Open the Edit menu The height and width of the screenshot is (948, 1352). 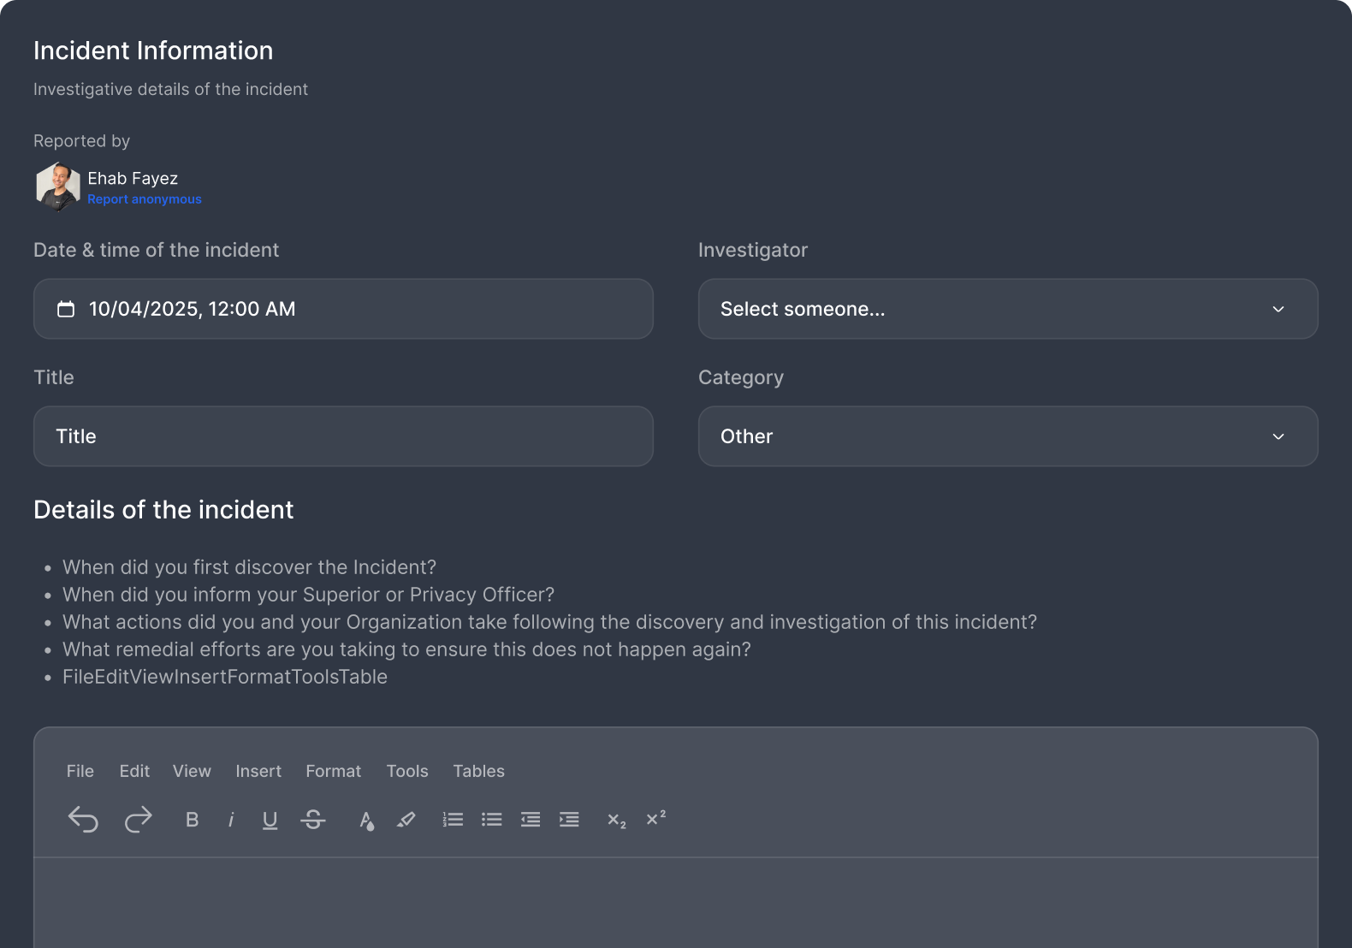click(134, 771)
